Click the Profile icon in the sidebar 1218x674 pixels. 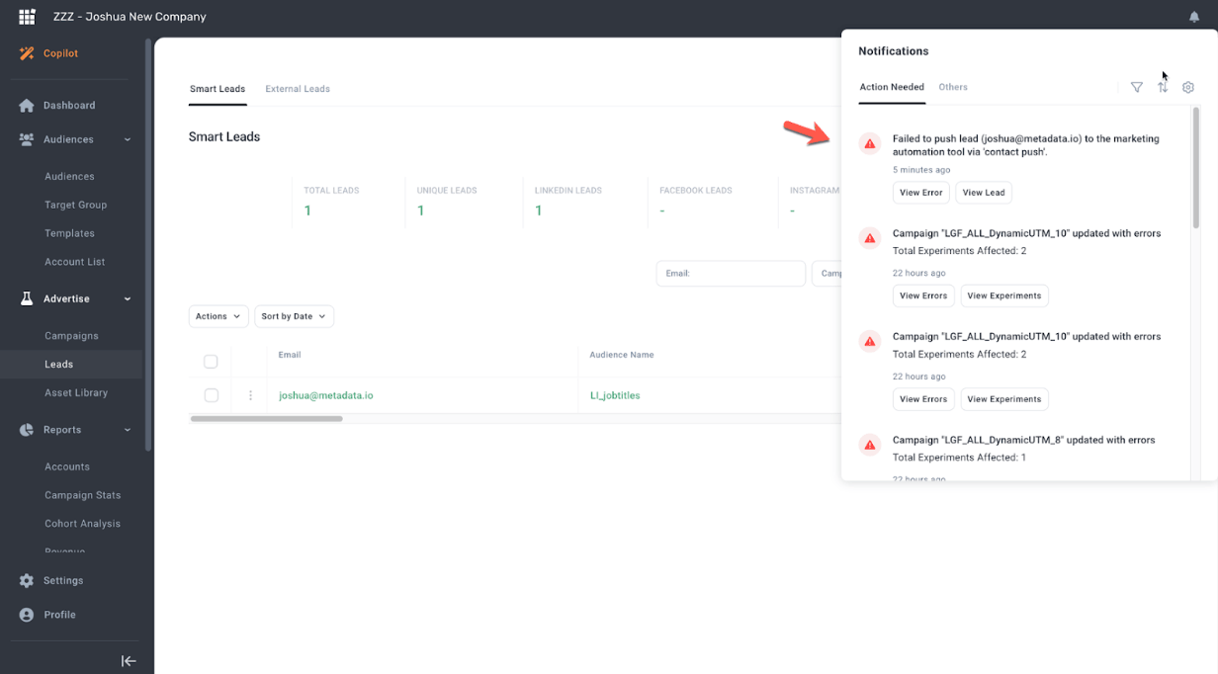click(x=24, y=614)
